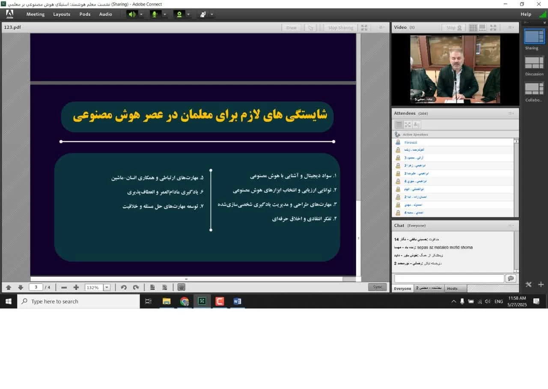
Task: Maximize the Share pod to full screen
Action: [x=364, y=27]
